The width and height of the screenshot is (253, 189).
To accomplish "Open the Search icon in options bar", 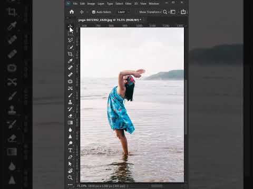I will [165, 12].
